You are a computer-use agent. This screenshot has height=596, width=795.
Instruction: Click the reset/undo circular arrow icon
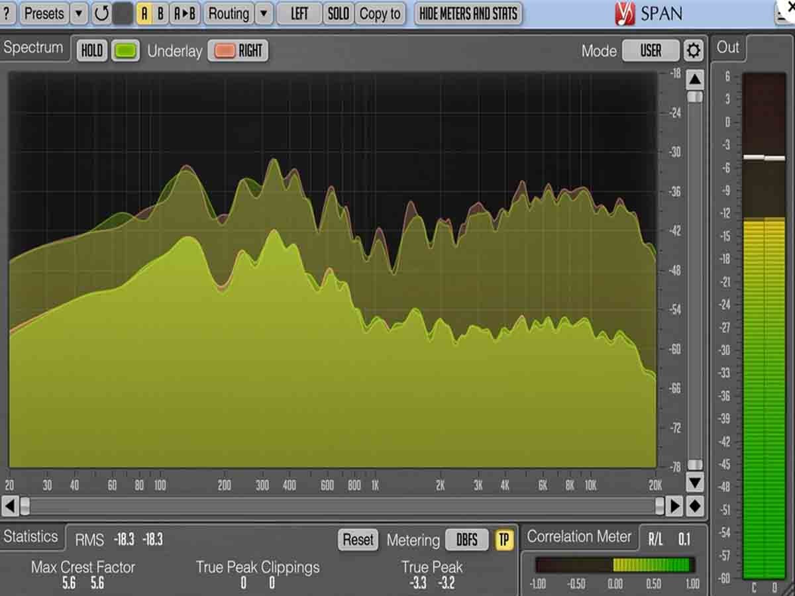click(x=101, y=13)
